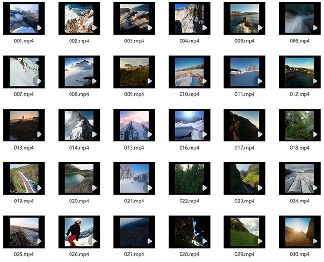Click on the 030.mp4 caption
The height and width of the screenshot is (262, 324).
300,254
